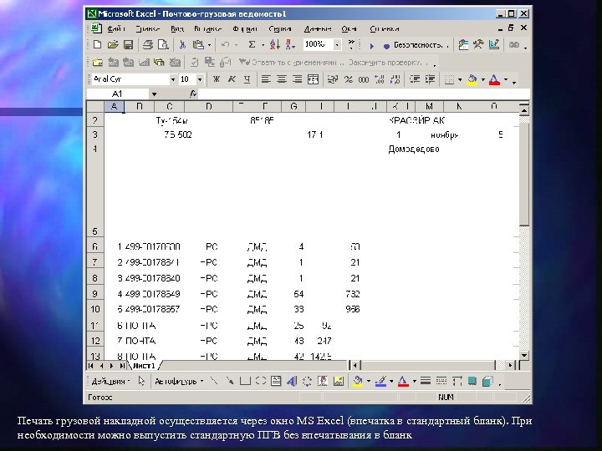Toggle center alignment
The height and width of the screenshot is (451, 602).
pyautogui.click(x=282, y=79)
